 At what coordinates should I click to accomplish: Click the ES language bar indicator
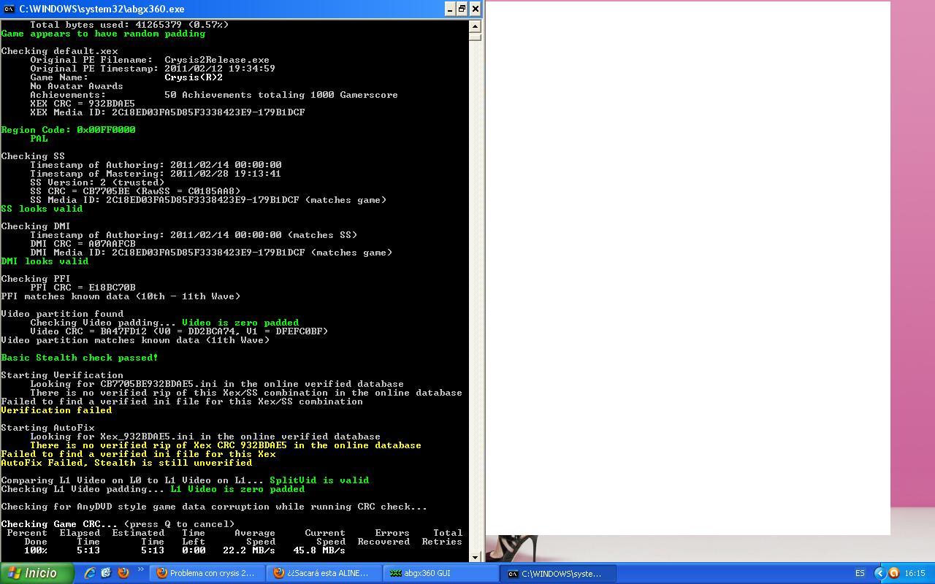point(860,573)
